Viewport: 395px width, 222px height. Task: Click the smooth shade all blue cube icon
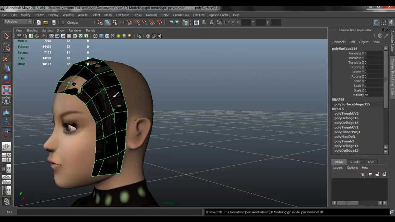(101, 36)
